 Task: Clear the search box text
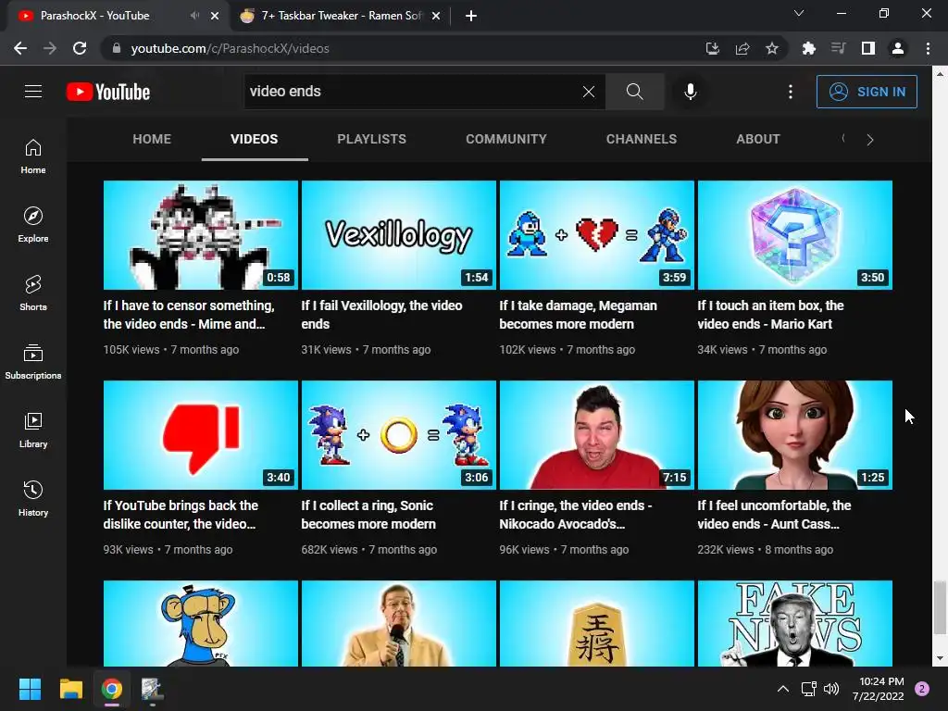[x=588, y=92]
